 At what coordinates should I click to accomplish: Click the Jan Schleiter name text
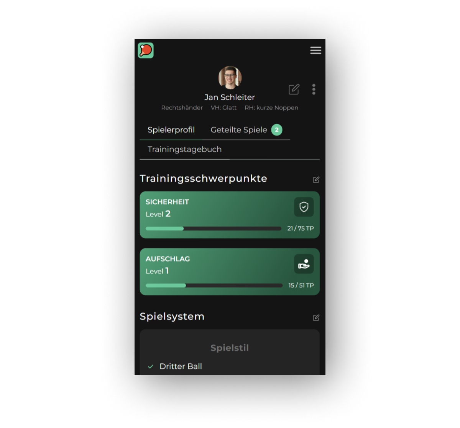pos(230,98)
